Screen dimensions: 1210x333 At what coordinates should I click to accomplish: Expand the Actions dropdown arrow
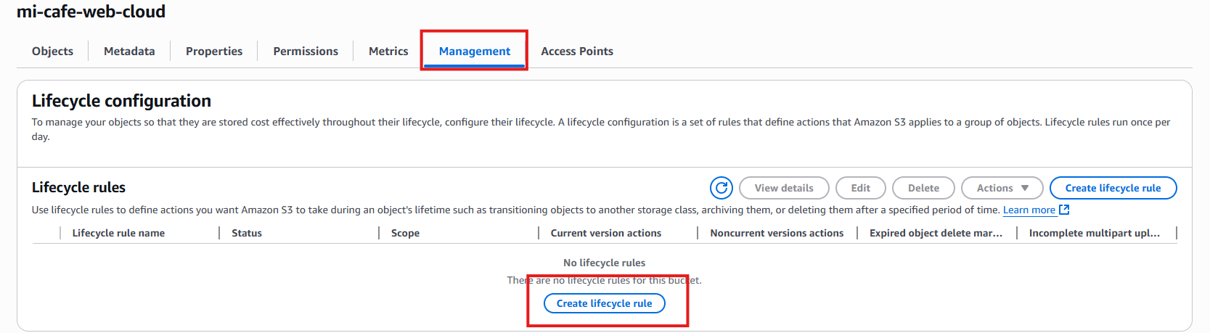tap(1025, 188)
